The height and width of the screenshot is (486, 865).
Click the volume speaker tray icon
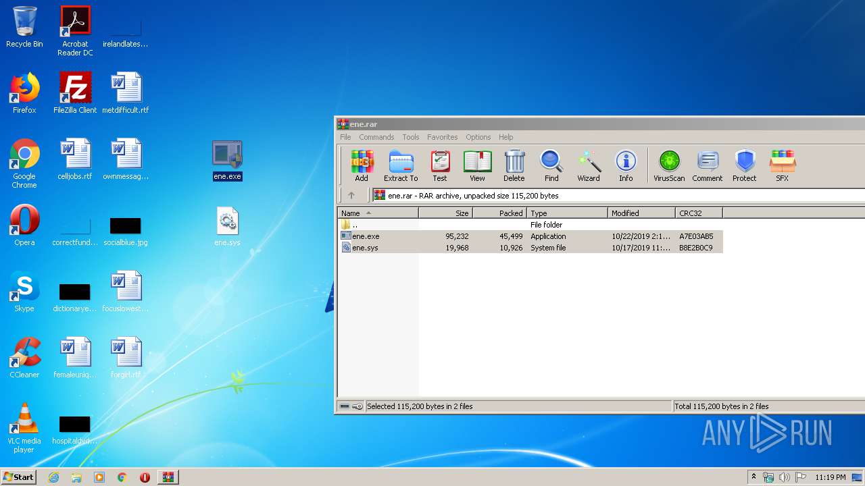784,477
